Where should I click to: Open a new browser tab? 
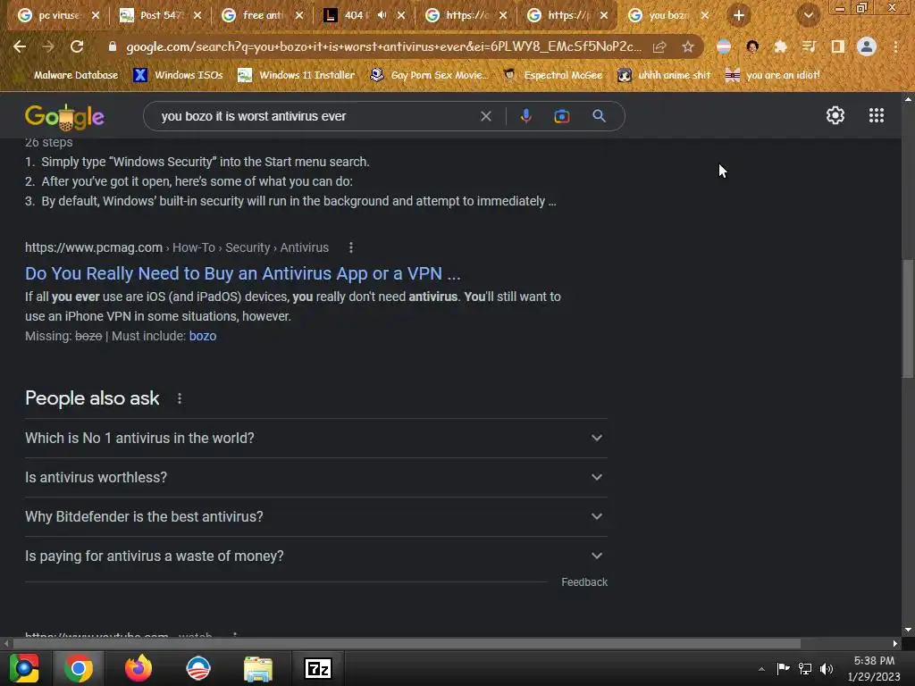739,16
